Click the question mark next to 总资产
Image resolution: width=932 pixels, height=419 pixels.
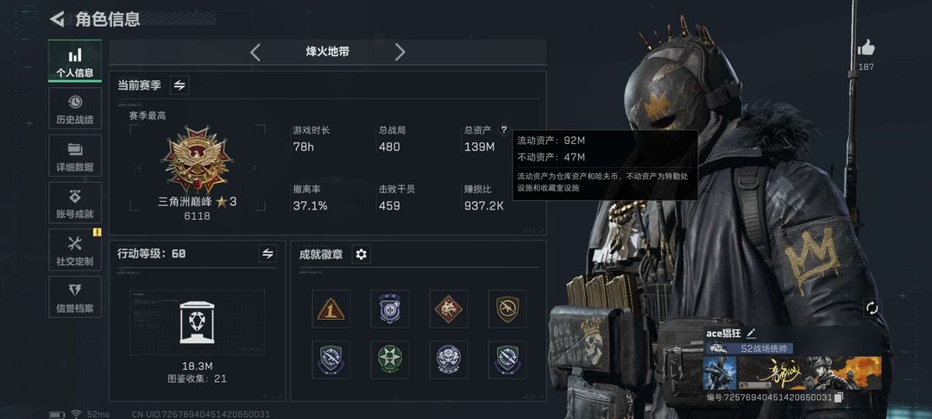pos(504,129)
